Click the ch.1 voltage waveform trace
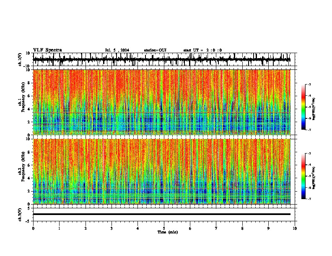Screen dimensions: 332x256 click(x=162, y=59)
